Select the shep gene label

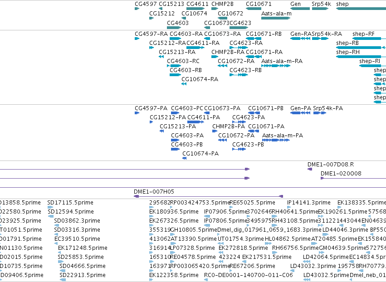pos(342,4)
